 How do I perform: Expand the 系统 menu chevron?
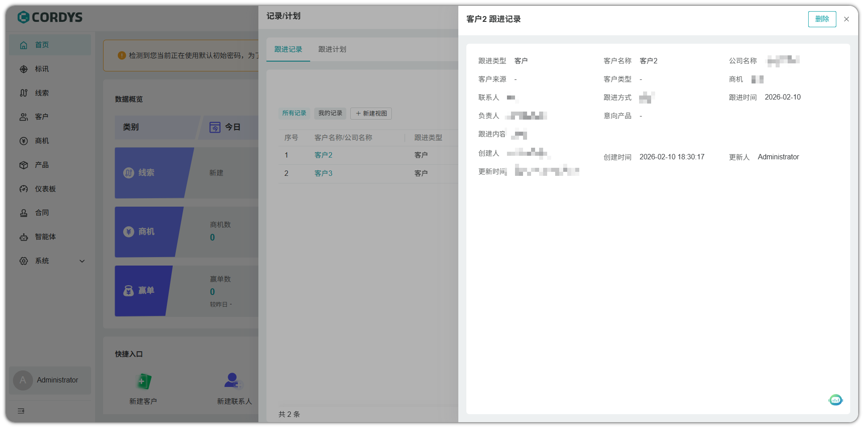point(82,261)
